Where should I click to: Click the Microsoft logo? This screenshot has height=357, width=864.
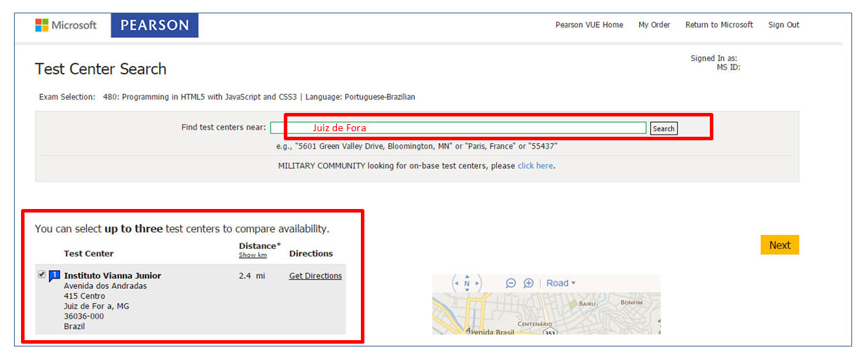click(66, 25)
